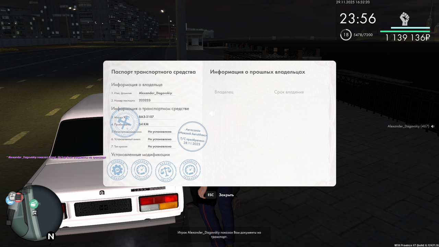Click the bottom notification Игрок Alexander_Dagovskiy показал Вам документы
The image size is (439, 247).
pyautogui.click(x=219, y=234)
